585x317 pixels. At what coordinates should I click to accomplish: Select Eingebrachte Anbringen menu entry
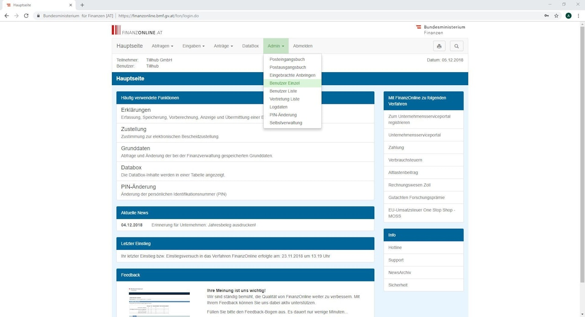pos(292,75)
